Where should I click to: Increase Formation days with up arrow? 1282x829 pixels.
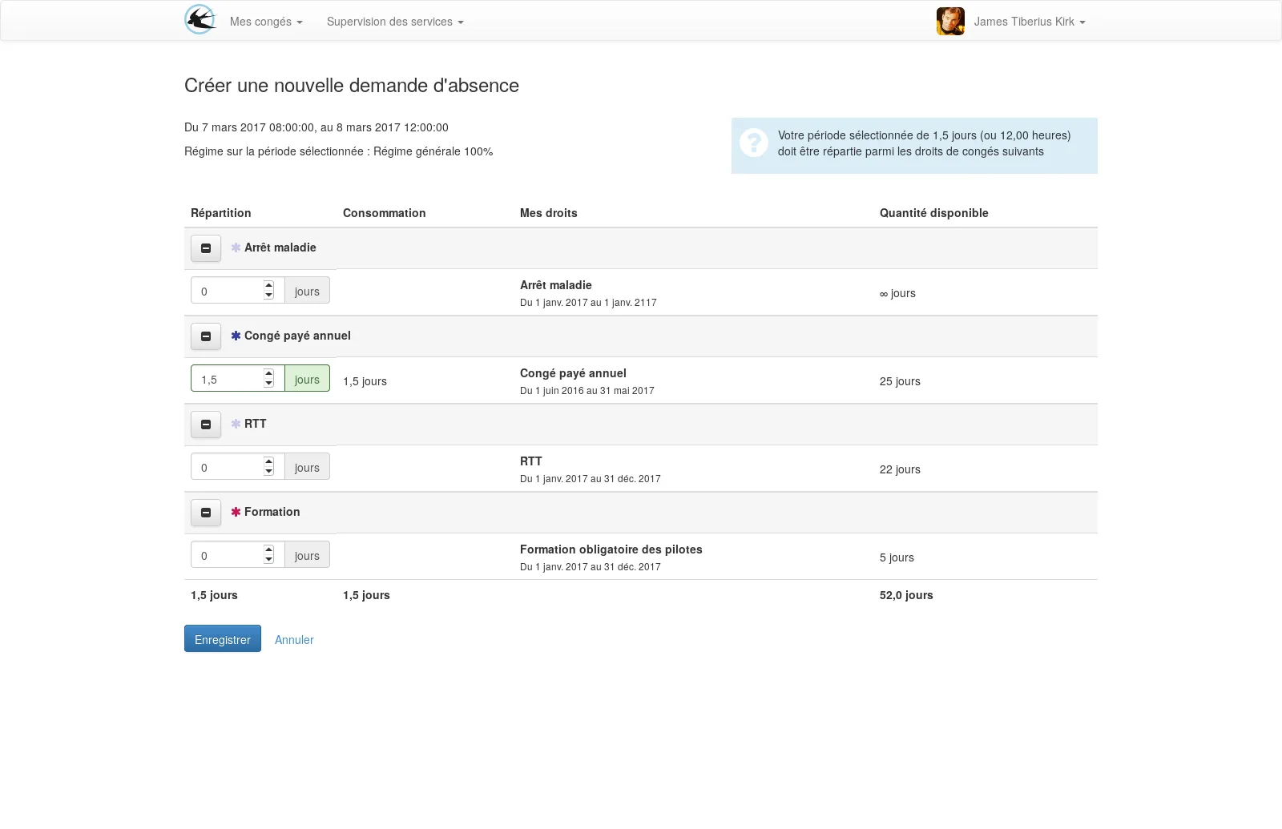pos(269,549)
